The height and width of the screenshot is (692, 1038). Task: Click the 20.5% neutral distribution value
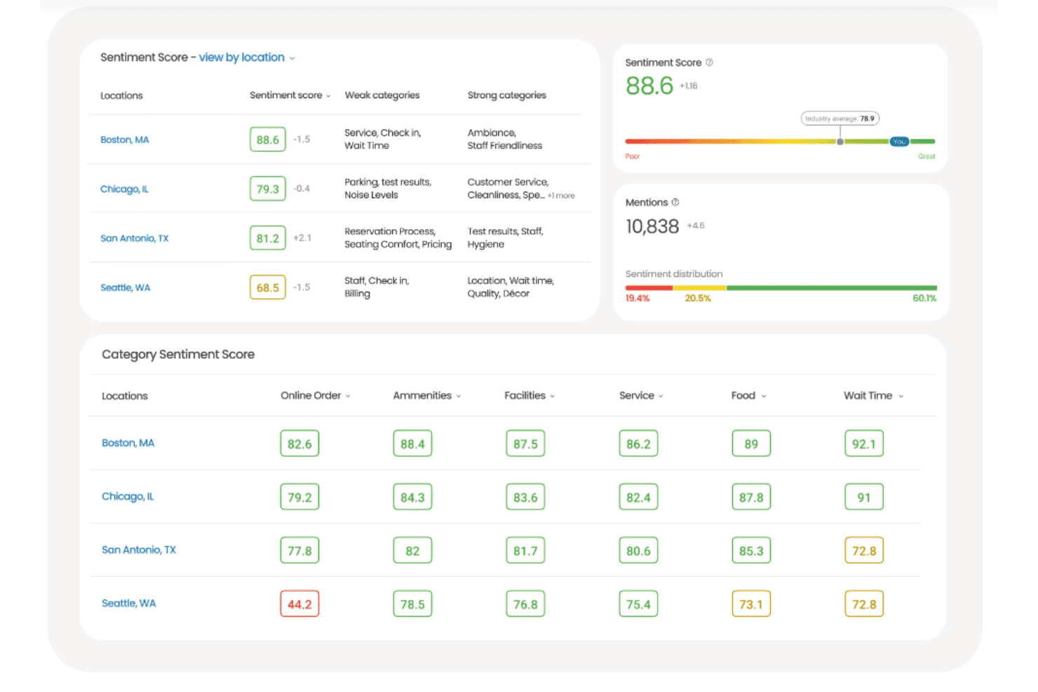698,298
